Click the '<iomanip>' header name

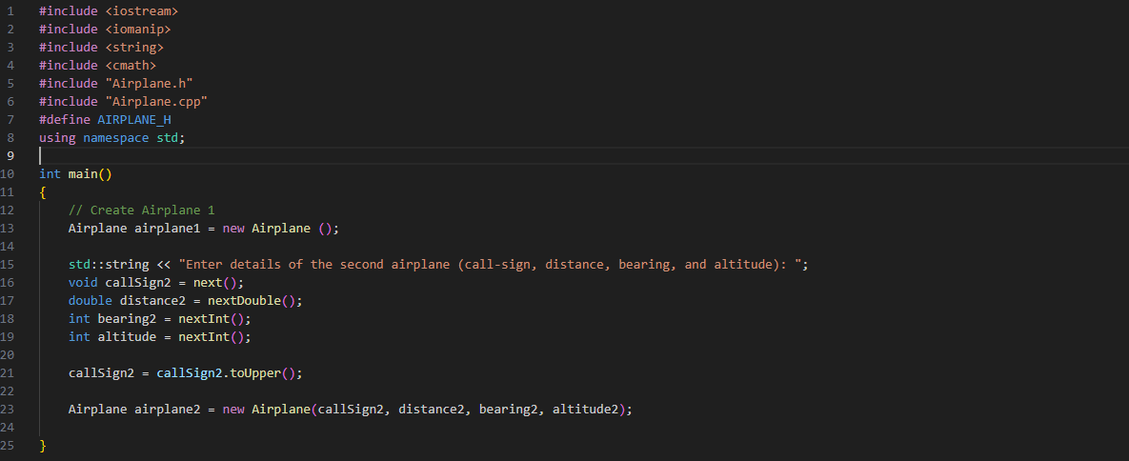coord(137,29)
